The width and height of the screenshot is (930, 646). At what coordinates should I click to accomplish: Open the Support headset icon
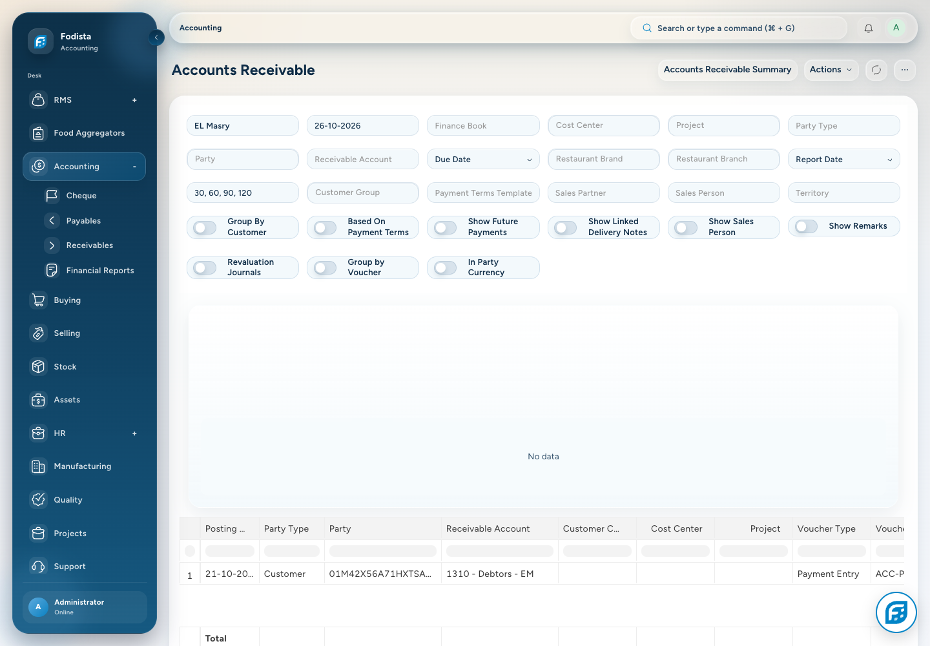point(39,567)
